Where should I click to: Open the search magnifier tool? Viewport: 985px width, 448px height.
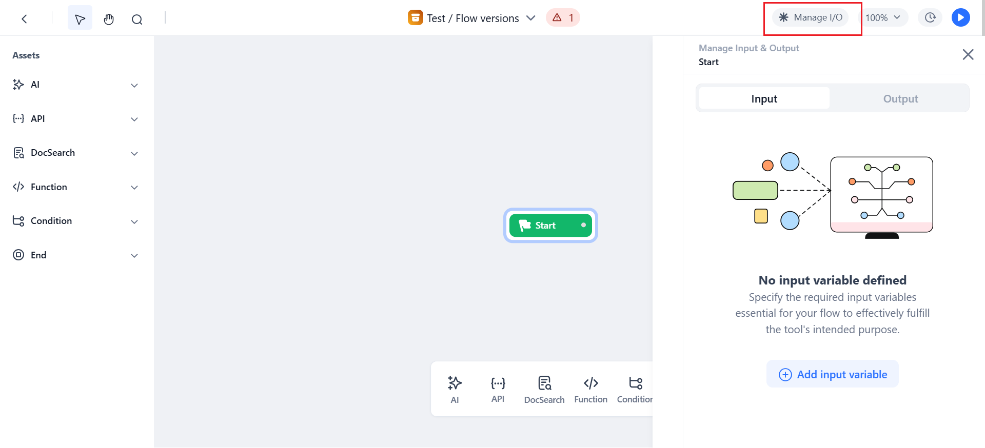click(x=137, y=19)
